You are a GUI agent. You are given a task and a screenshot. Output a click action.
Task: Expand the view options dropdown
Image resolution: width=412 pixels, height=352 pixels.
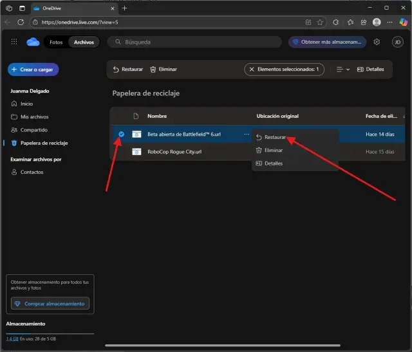click(x=343, y=69)
